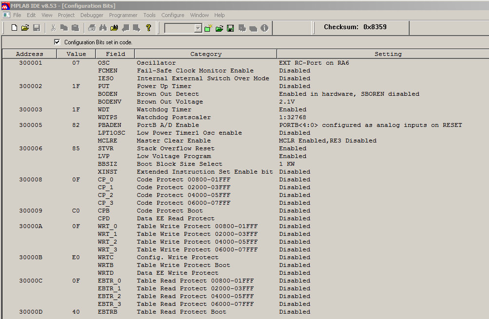The image size is (489, 319).
Task: Open the build configuration dropdown
Action: tap(198, 28)
